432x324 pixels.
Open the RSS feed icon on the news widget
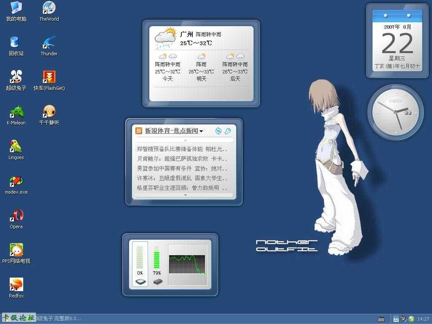(139, 130)
